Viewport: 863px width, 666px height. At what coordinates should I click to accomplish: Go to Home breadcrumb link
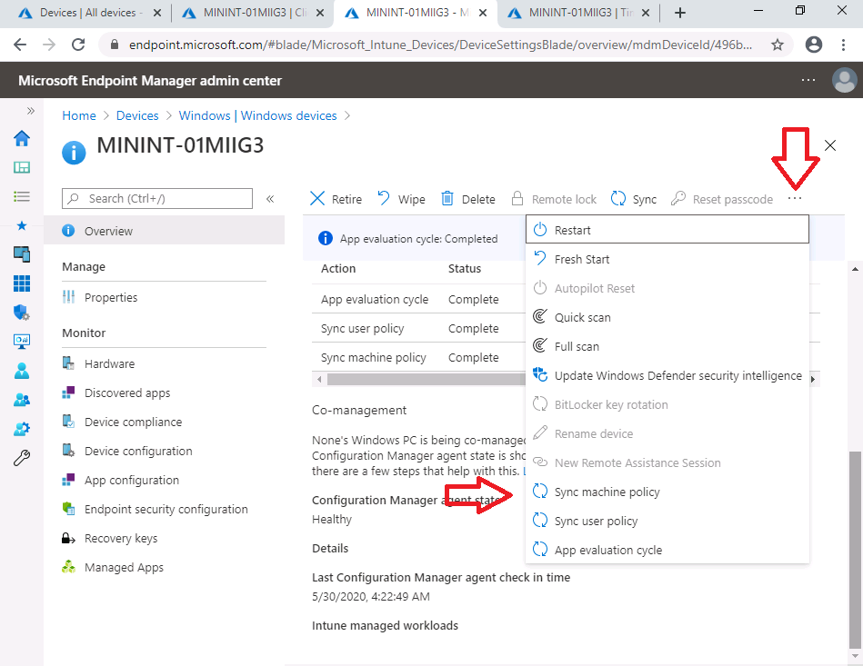point(79,115)
